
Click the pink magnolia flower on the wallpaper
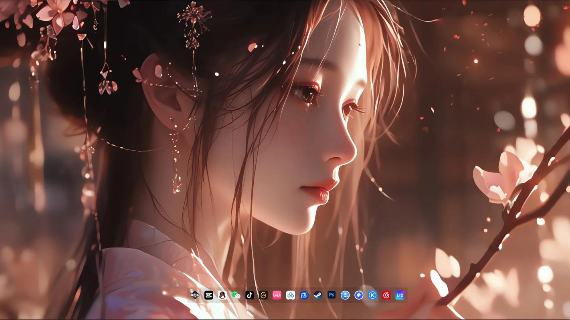499,176
